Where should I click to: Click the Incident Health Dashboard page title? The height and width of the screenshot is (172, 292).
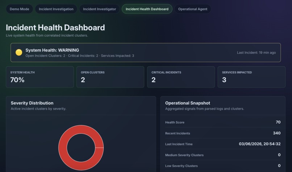pos(55,28)
